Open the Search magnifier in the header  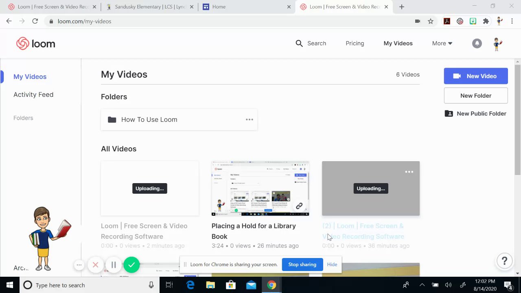(299, 43)
